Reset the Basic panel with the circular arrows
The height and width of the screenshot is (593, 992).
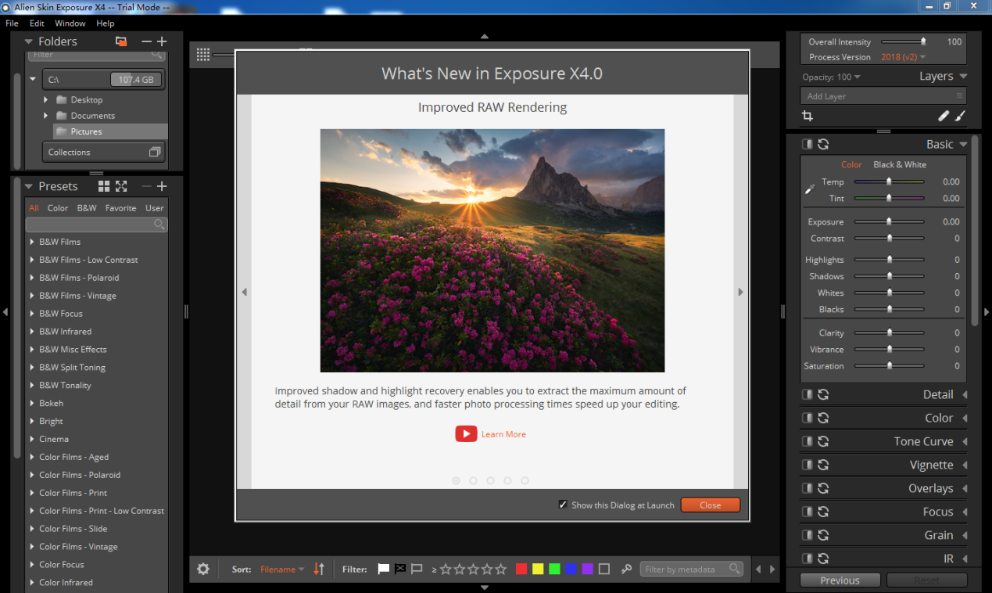pos(823,144)
